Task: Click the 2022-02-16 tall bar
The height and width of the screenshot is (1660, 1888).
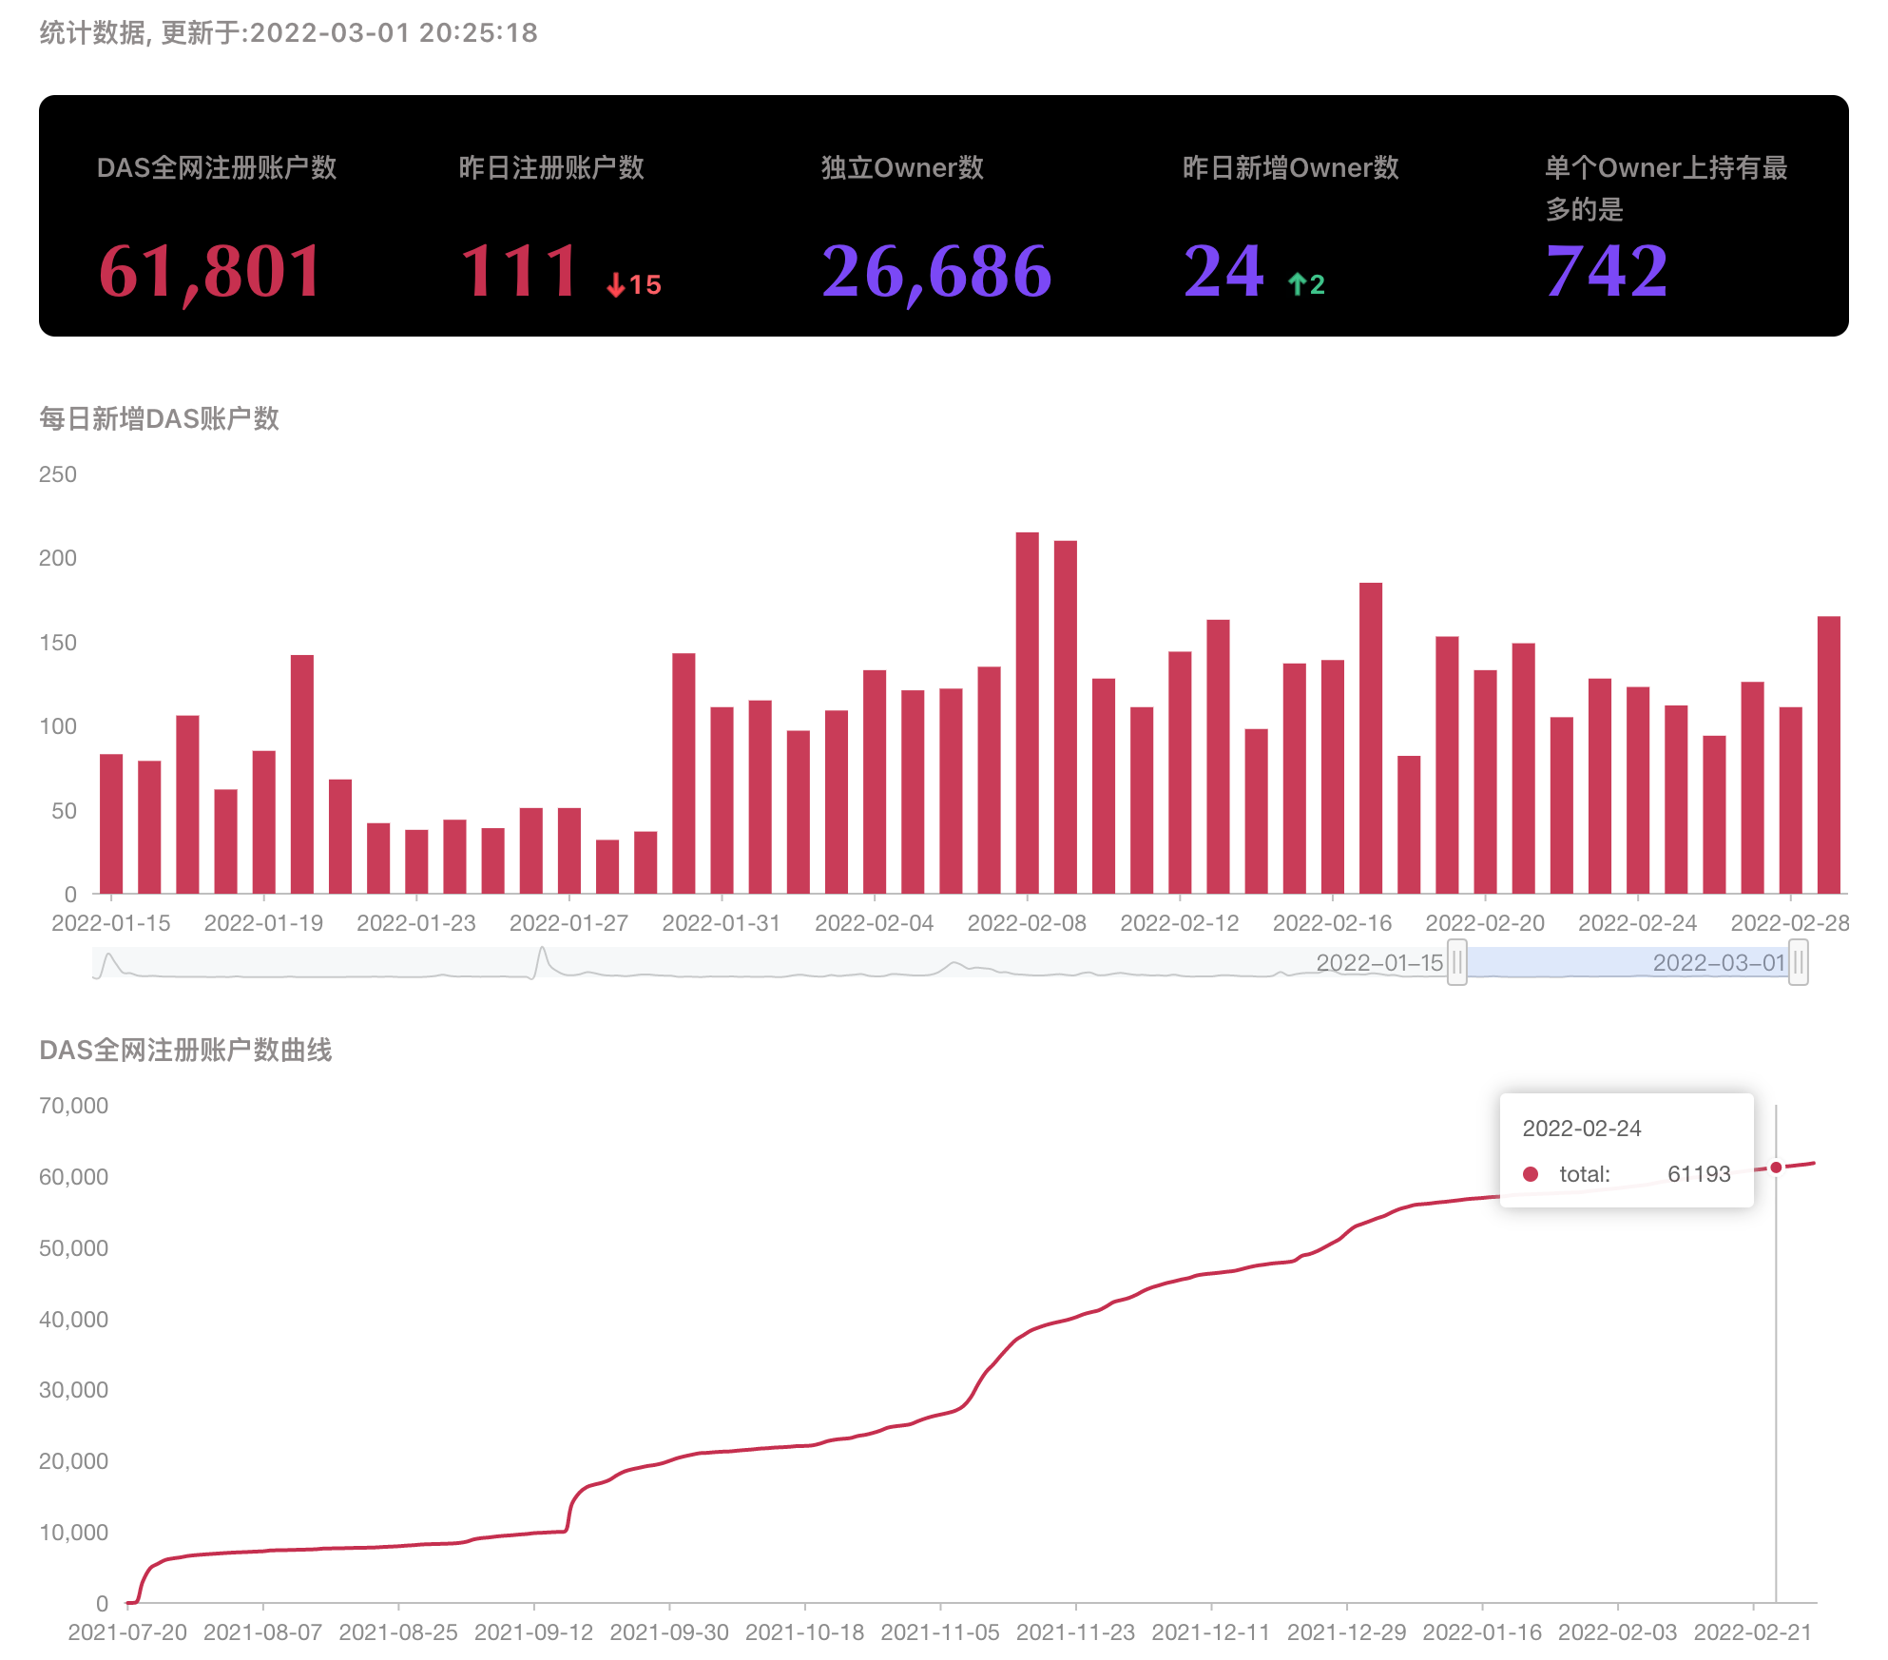Action: 1370,738
